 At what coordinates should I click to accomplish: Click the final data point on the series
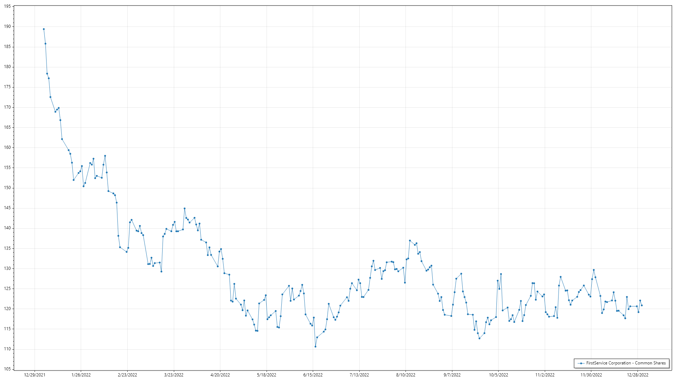pyautogui.click(x=642, y=305)
